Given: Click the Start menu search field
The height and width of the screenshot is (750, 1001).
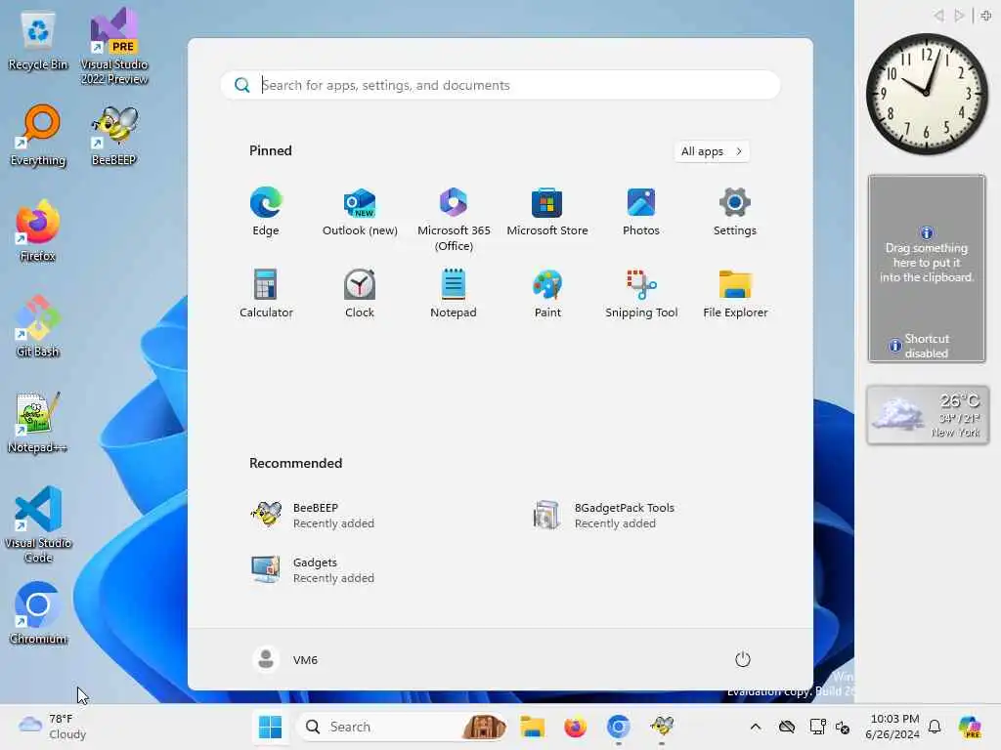Looking at the screenshot, I should point(500,85).
